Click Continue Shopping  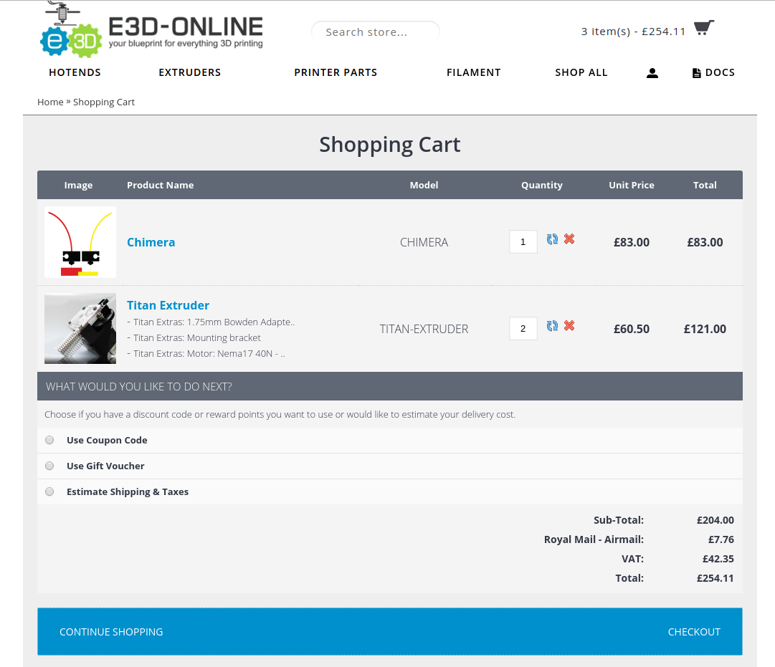[x=111, y=632]
